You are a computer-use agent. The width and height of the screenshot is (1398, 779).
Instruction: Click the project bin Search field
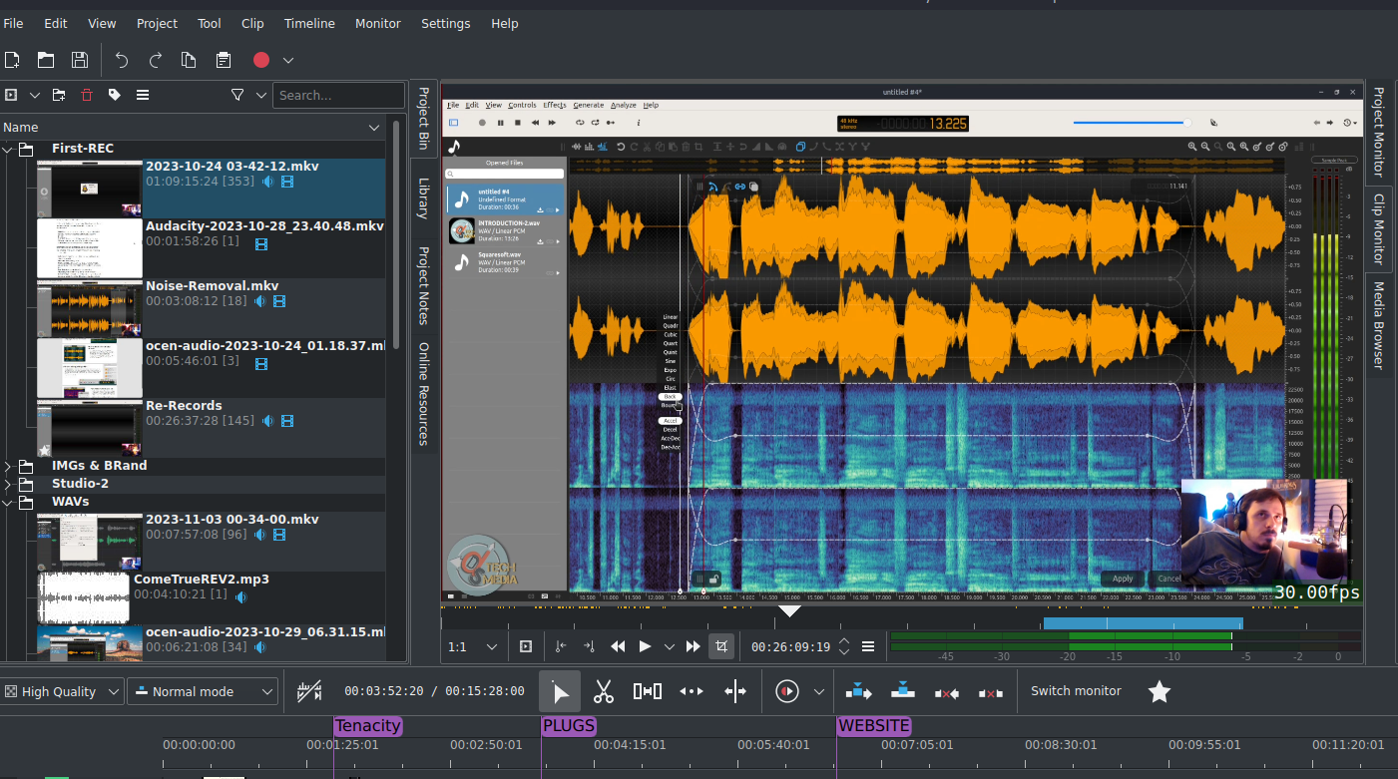338,95
